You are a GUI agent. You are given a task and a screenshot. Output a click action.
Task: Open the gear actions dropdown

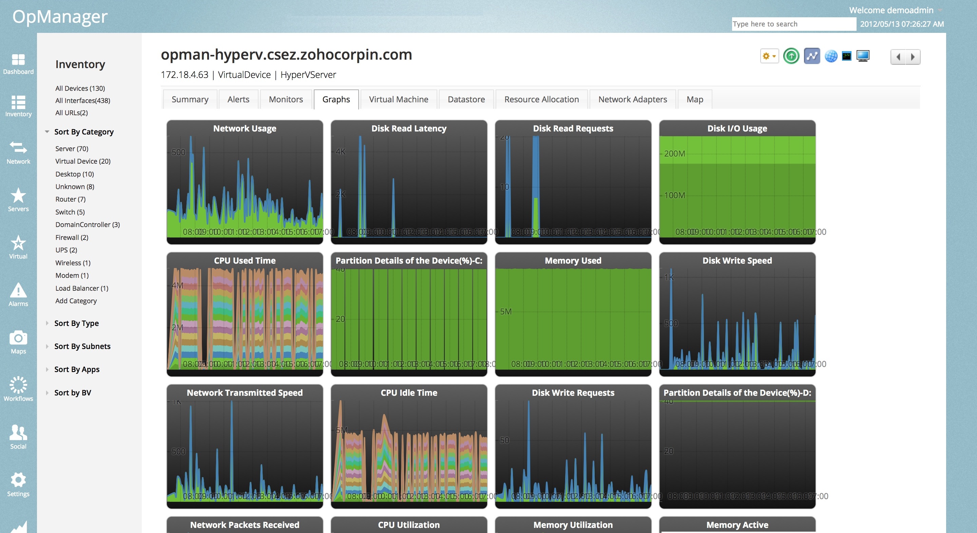pos(769,57)
